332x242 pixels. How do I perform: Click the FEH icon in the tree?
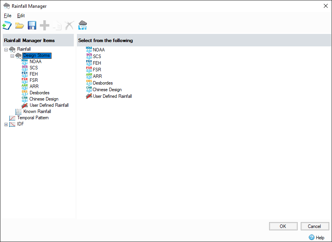pyautogui.click(x=25, y=74)
